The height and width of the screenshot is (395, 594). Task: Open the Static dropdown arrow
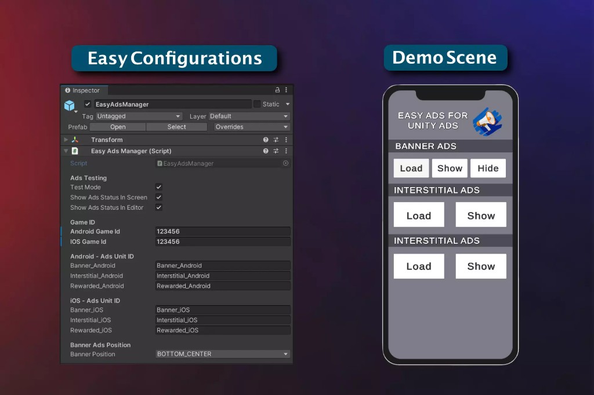tap(288, 104)
